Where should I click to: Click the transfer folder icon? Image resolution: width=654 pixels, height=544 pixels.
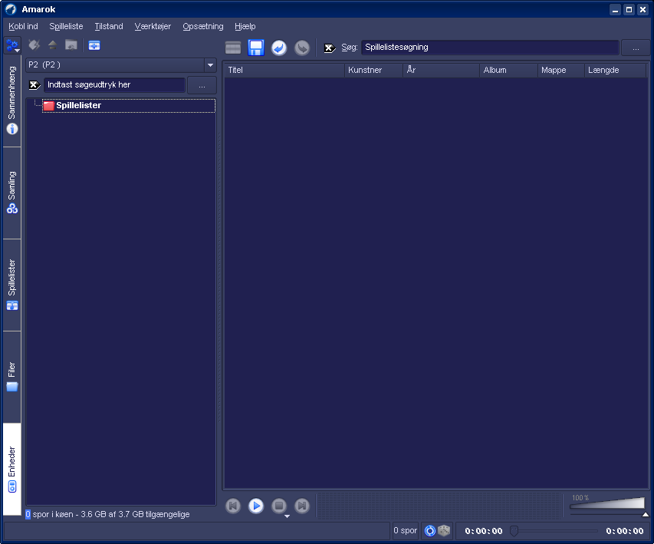tap(71, 45)
